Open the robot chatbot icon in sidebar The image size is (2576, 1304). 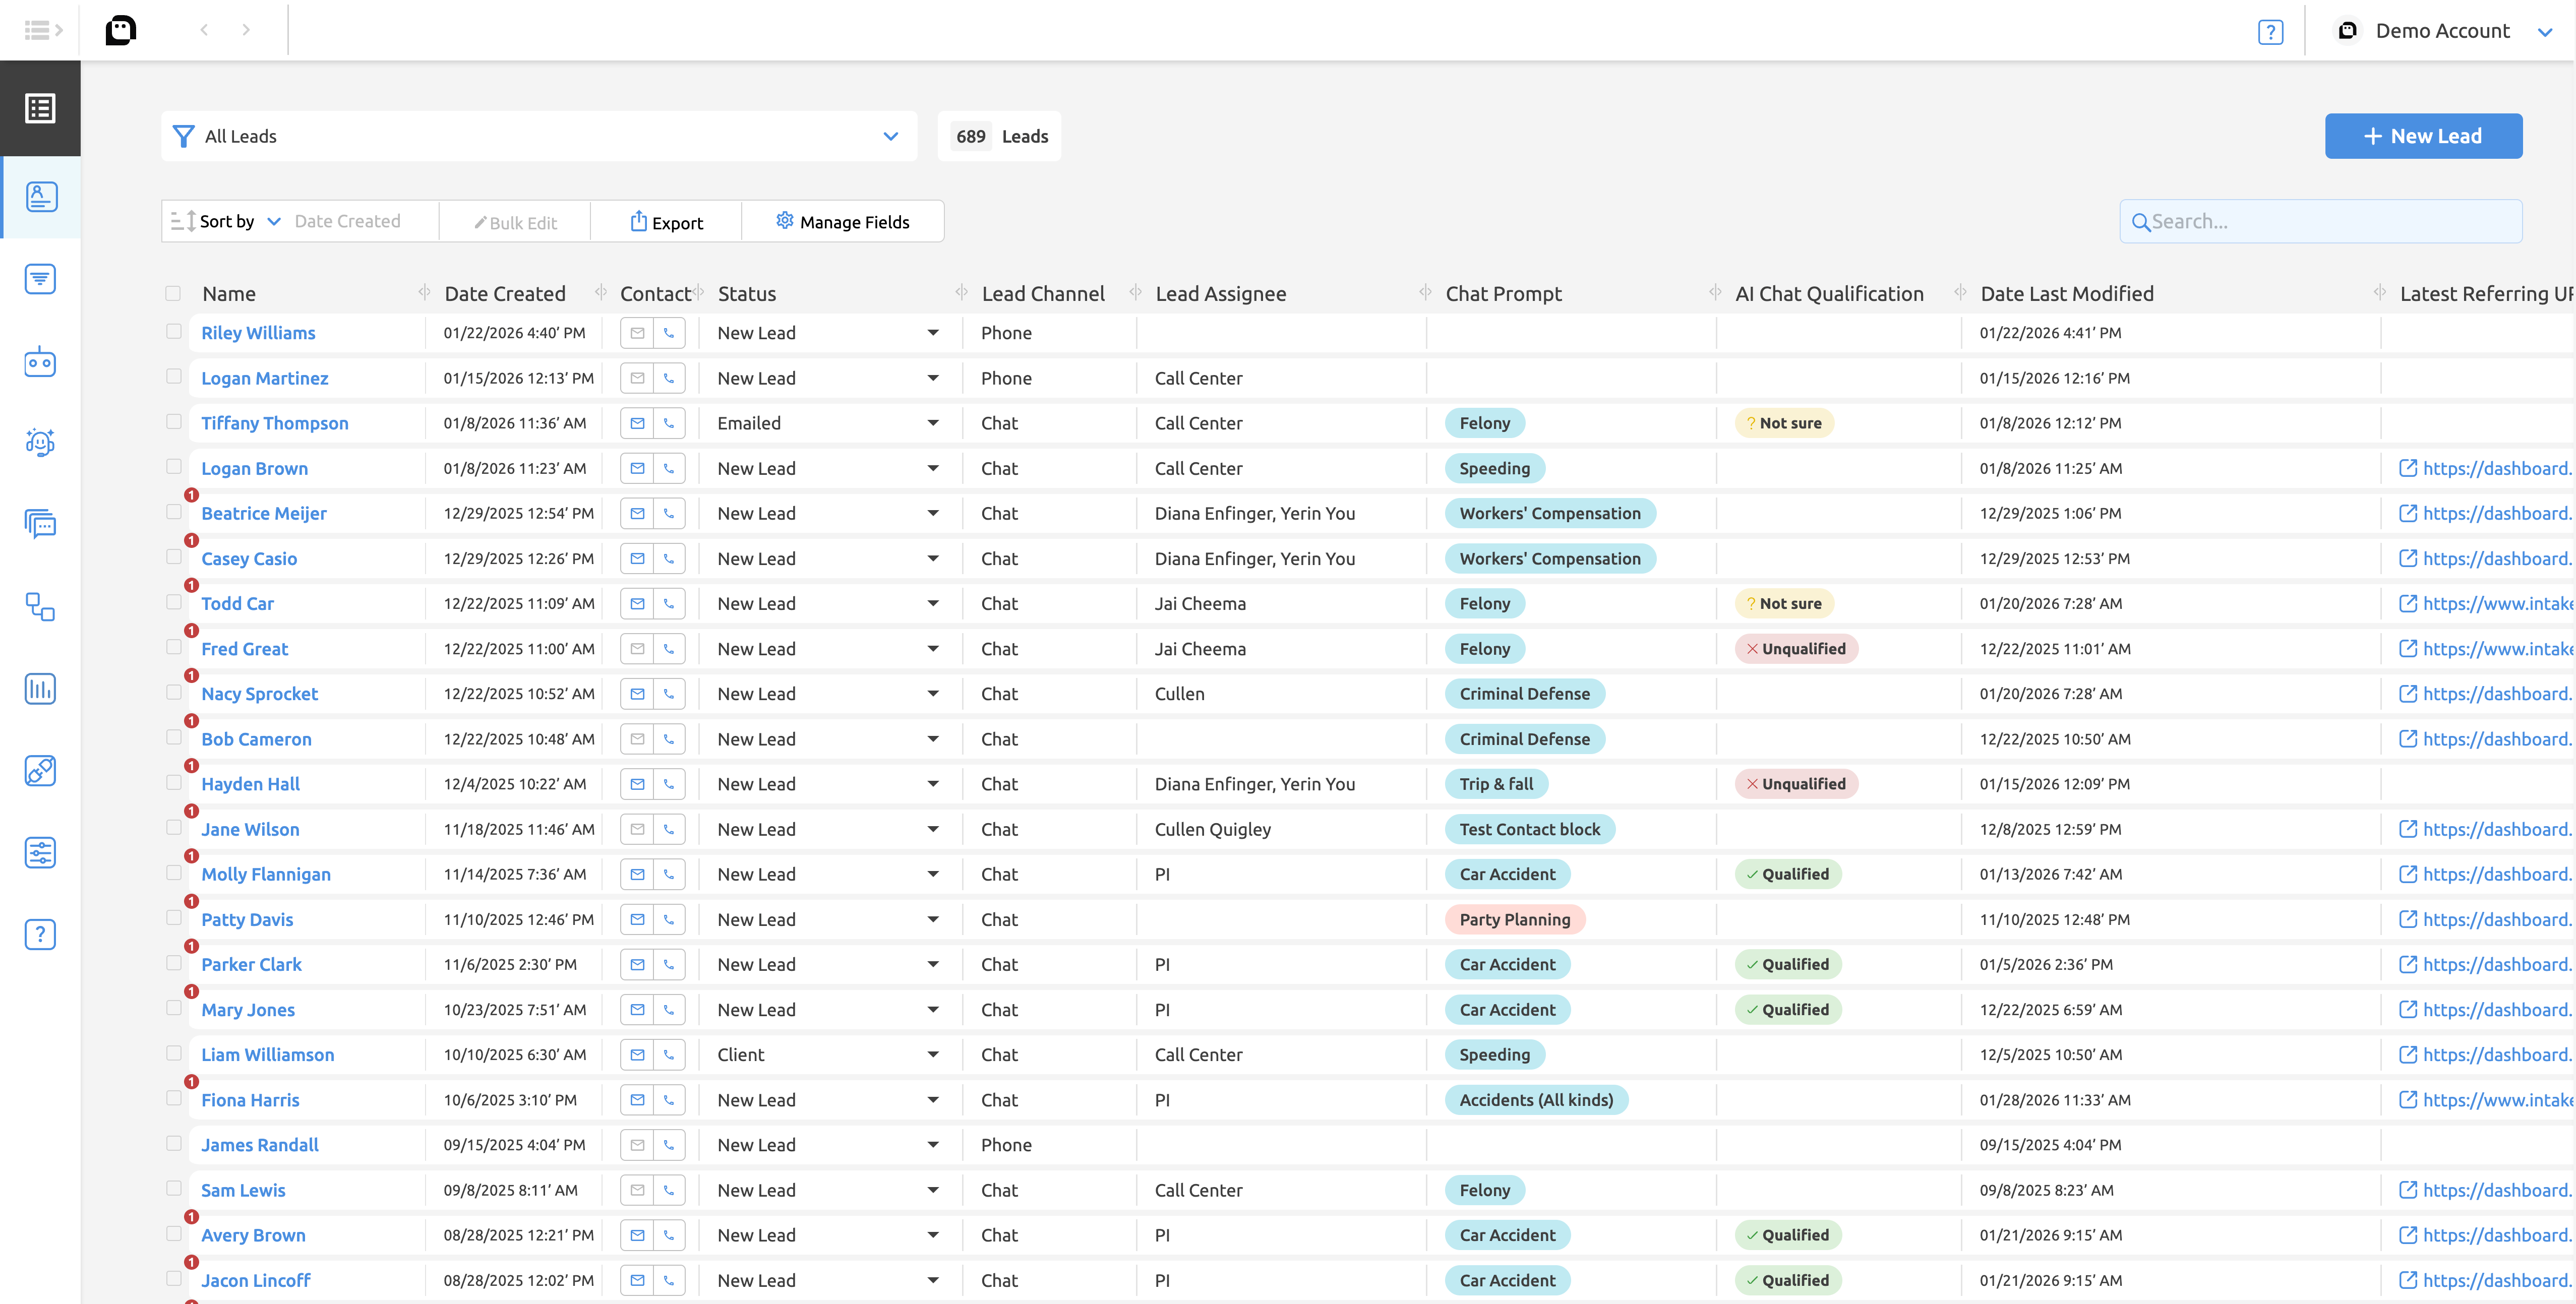pyautogui.click(x=40, y=362)
